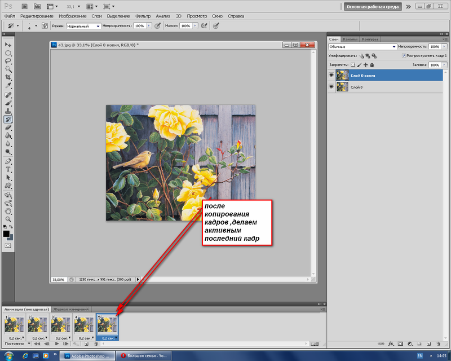The height and width of the screenshot is (361, 451).
Task: Toggle lock transparent pixels
Action: coord(353,65)
